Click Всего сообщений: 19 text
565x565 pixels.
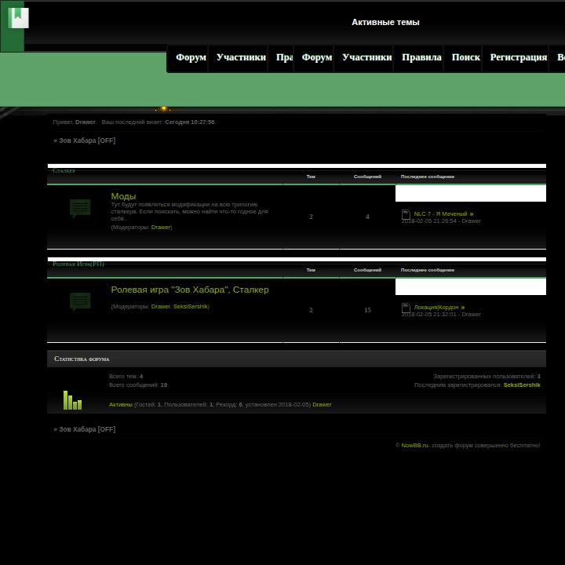[x=138, y=385]
